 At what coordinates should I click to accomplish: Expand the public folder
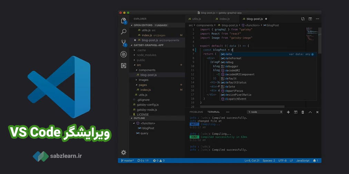pyautogui.click(x=134, y=60)
